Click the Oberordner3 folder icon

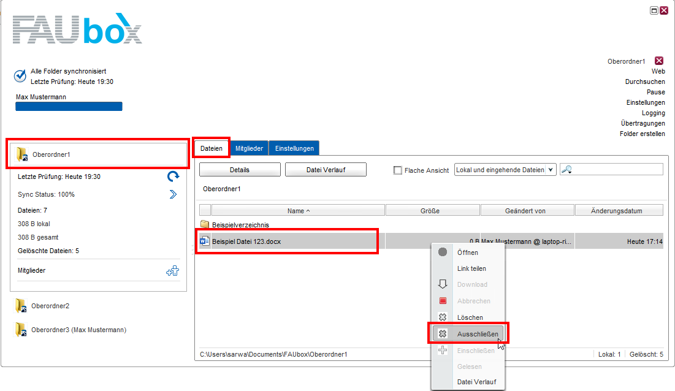pos(20,330)
